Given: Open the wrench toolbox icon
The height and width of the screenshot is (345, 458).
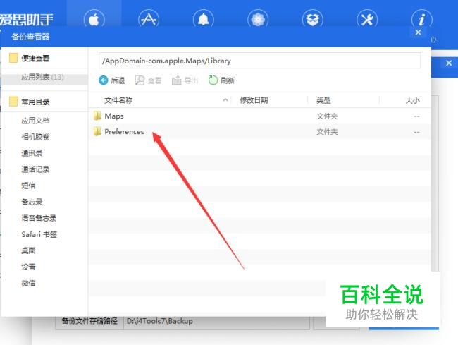Looking at the screenshot, I should [367, 19].
